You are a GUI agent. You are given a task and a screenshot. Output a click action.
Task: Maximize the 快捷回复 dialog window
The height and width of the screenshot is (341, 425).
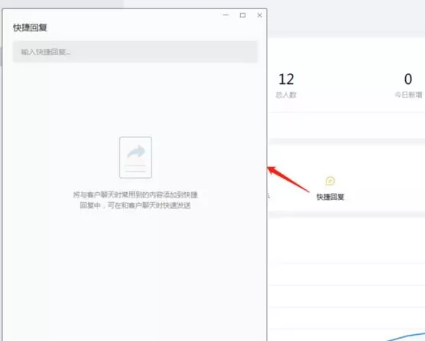[242, 15]
